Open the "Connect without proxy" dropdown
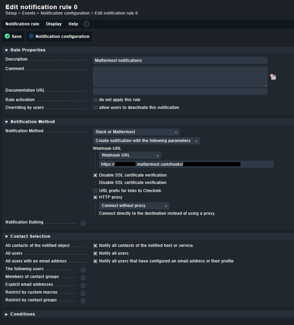294x325 pixels. click(134, 206)
